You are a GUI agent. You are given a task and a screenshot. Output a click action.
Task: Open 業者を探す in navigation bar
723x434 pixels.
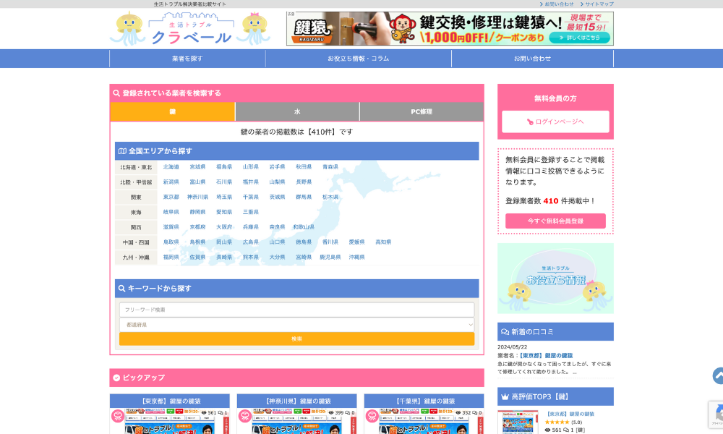click(x=187, y=59)
